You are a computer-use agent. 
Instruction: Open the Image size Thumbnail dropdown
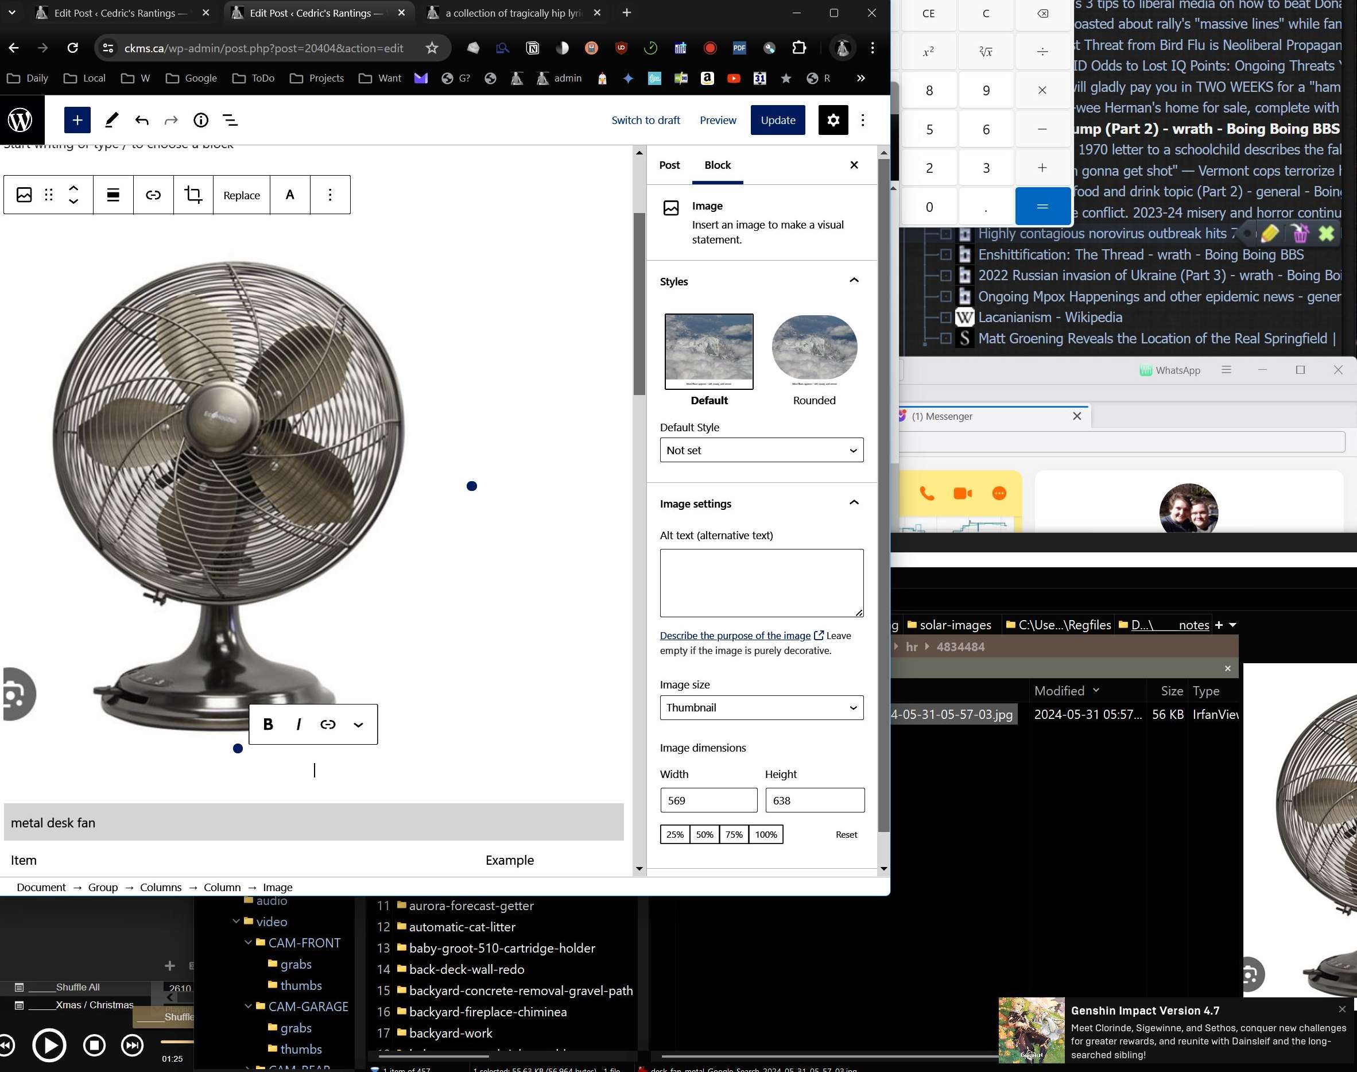click(x=761, y=707)
